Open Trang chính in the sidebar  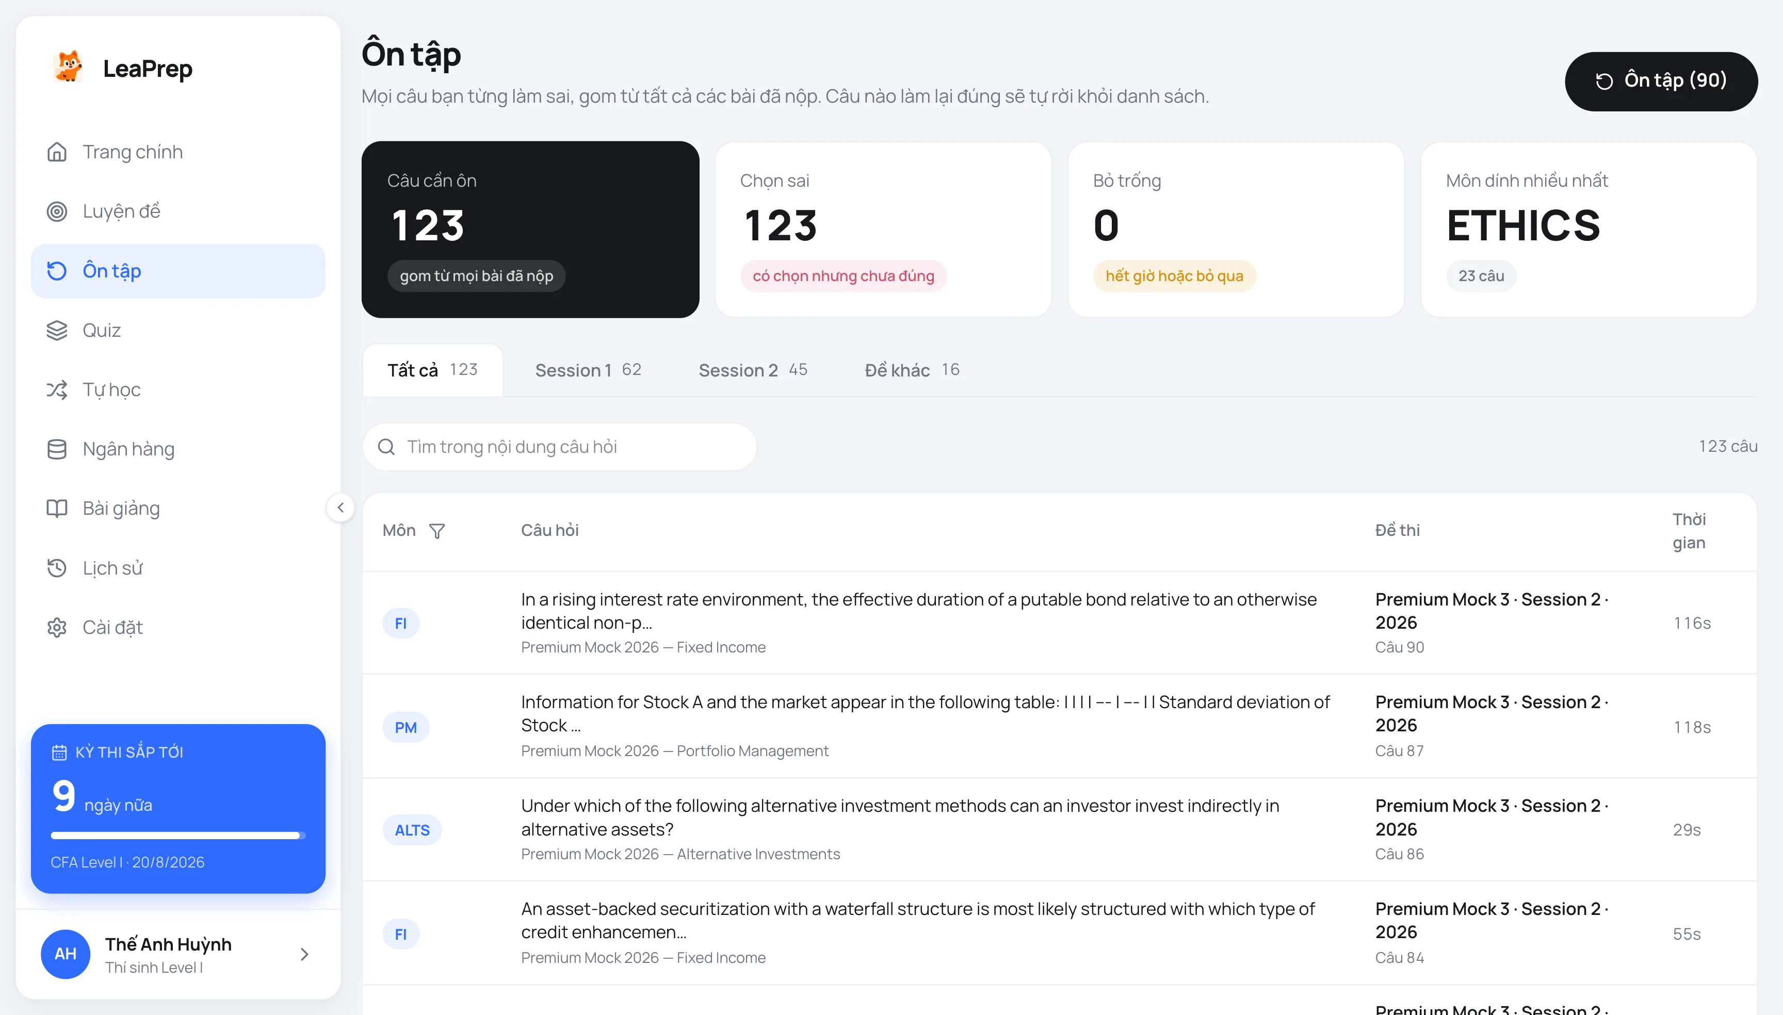point(178,152)
